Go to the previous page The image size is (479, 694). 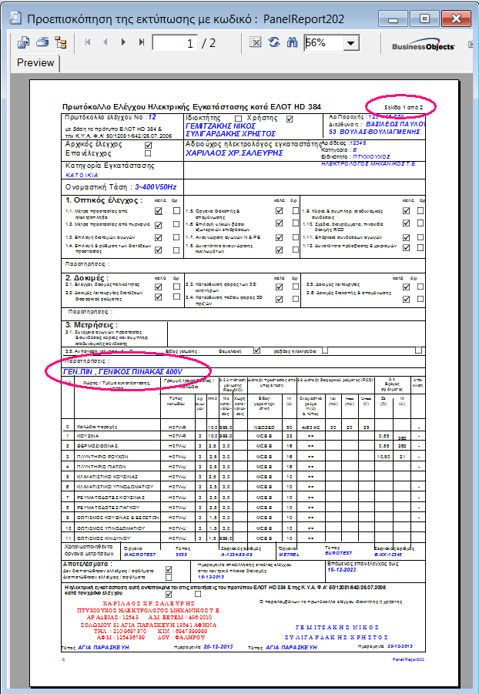tap(105, 43)
